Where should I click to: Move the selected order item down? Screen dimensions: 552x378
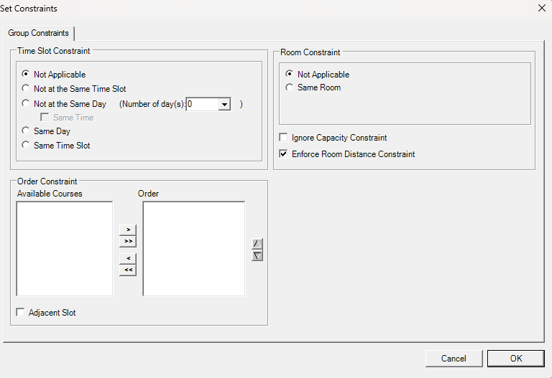click(257, 255)
